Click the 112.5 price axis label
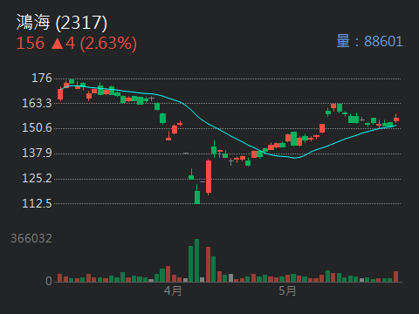The width and height of the screenshot is (419, 314). pyautogui.click(x=37, y=203)
